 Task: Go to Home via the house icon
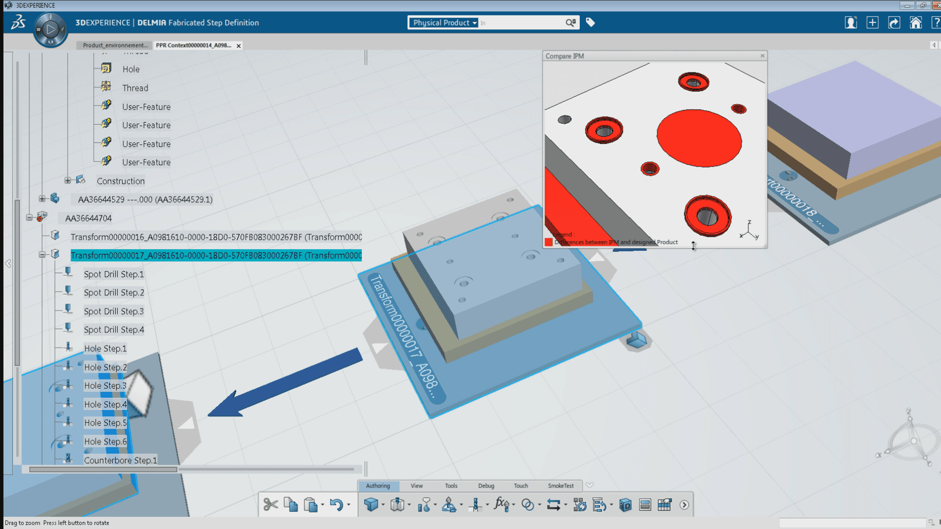916,23
